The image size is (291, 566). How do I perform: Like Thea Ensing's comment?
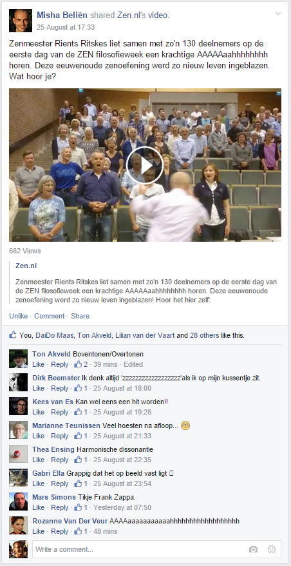point(38,460)
